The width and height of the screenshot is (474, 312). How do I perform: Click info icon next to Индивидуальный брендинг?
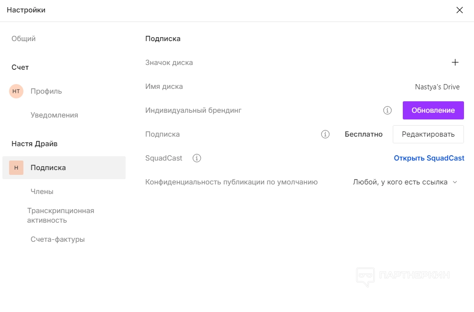(x=388, y=110)
